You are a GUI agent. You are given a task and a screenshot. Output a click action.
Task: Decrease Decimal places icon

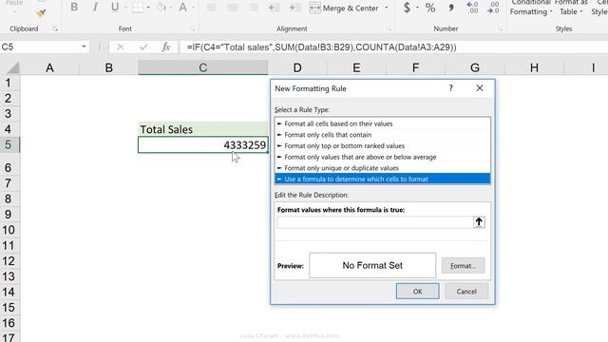click(x=493, y=8)
